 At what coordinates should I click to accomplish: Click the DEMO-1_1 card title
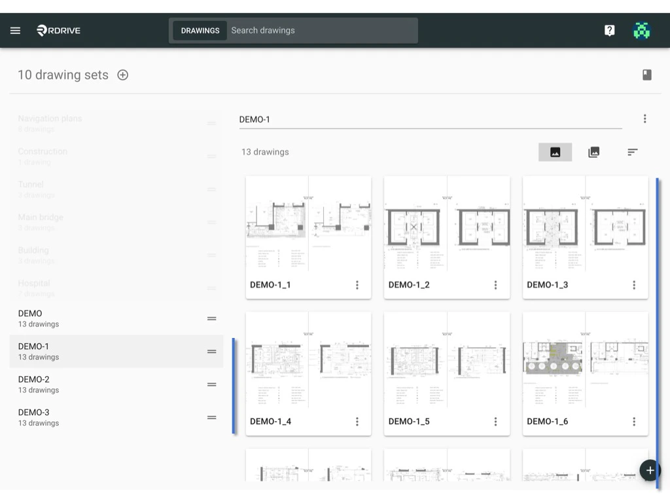(x=270, y=285)
